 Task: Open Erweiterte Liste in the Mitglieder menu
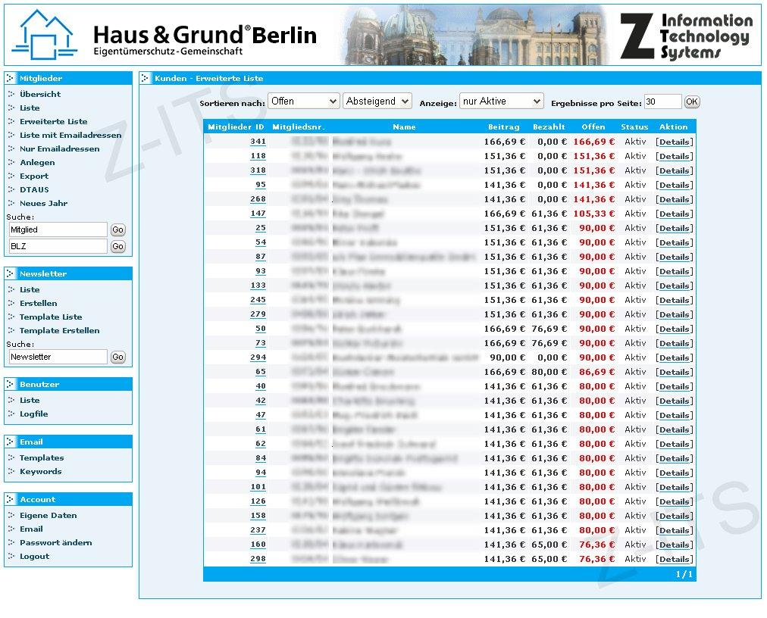pyautogui.click(x=53, y=122)
